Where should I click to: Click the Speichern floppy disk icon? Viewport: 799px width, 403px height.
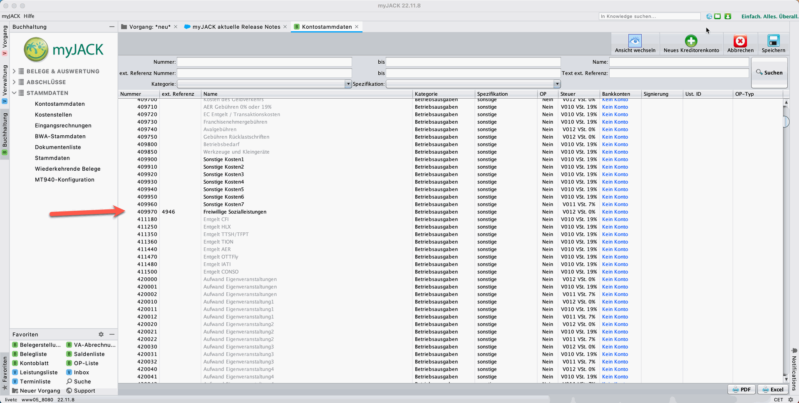pyautogui.click(x=773, y=41)
